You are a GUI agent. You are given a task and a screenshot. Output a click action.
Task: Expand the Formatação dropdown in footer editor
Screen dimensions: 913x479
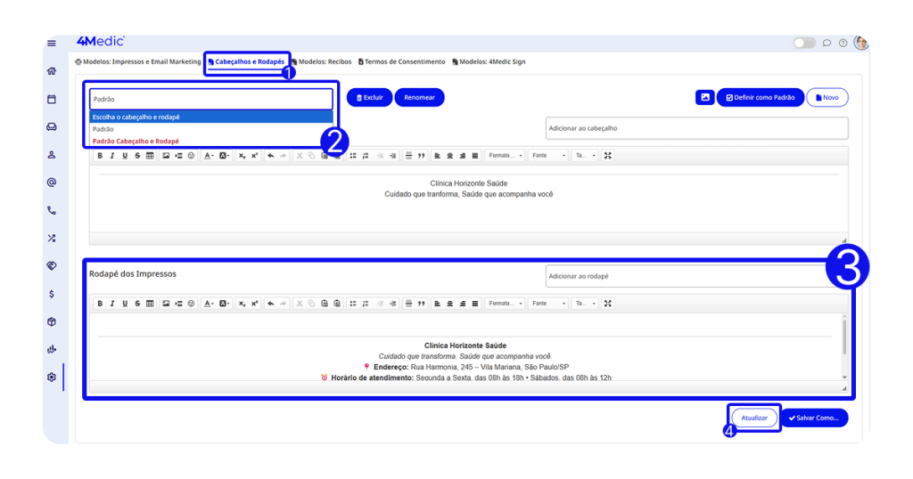tap(506, 304)
